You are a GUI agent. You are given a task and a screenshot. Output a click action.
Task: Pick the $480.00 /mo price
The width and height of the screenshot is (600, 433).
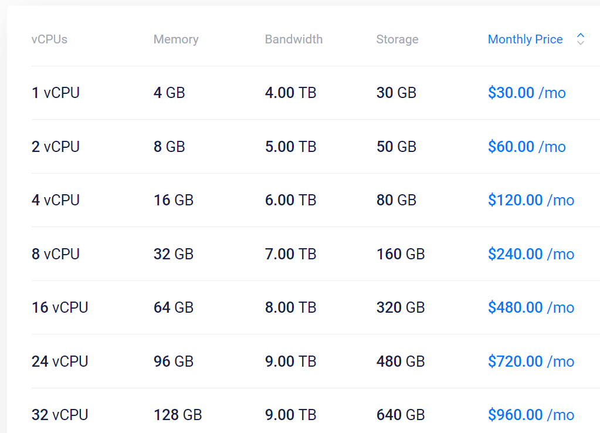[x=531, y=307]
